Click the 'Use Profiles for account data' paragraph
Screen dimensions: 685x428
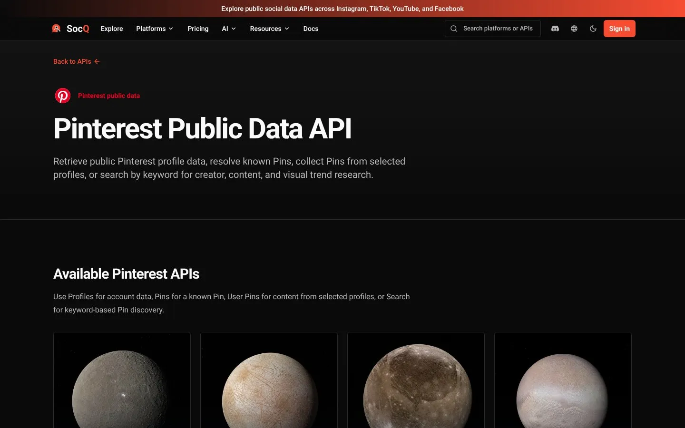point(232,303)
